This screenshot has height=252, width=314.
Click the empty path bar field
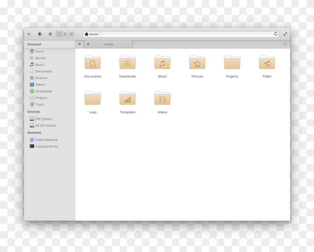187,34
